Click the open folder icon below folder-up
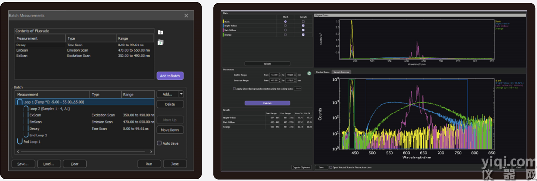 click(160, 43)
